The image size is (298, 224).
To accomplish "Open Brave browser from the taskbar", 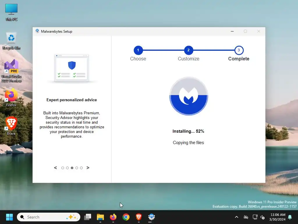I will (x=139, y=217).
